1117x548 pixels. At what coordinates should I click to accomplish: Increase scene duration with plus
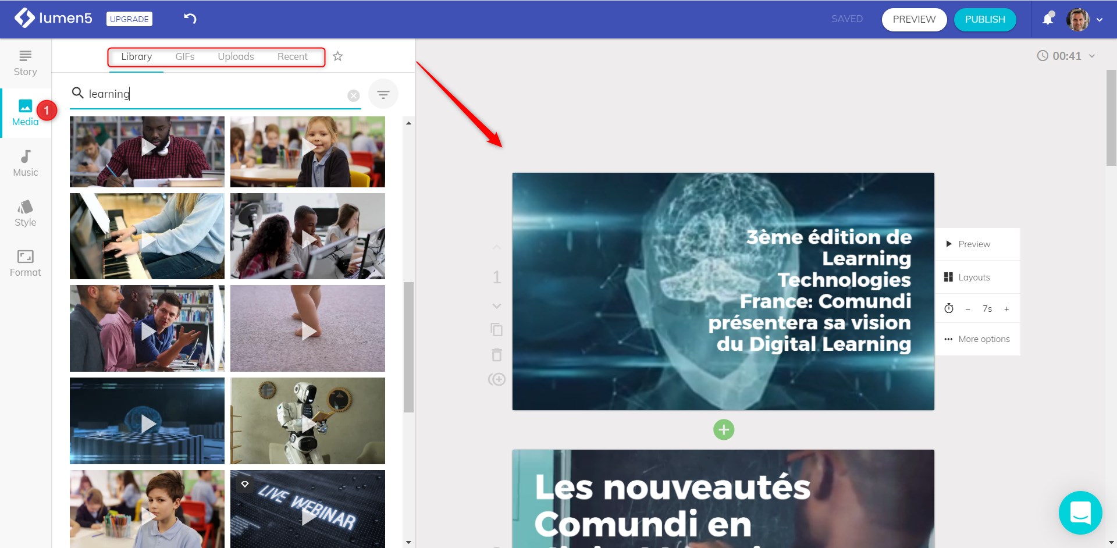[x=1006, y=309]
